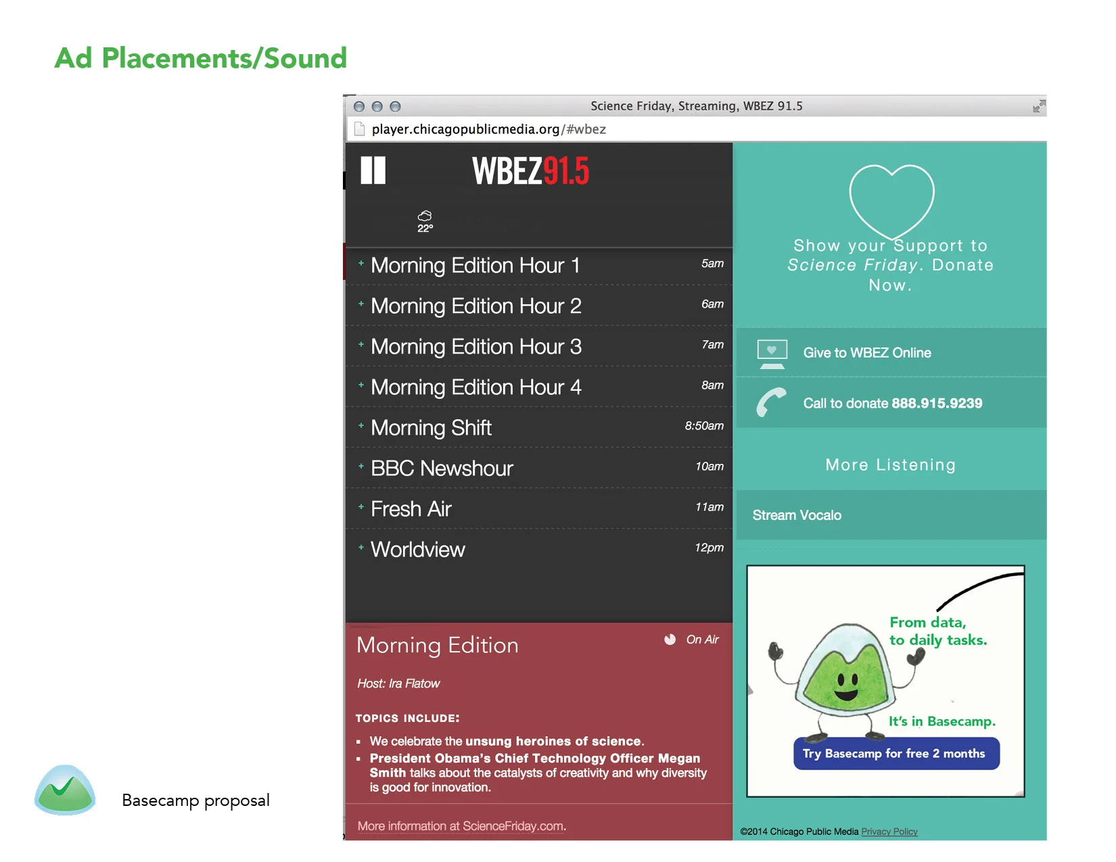Expand Morning Edition Hour 4 plus icon
This screenshot has height=862, width=1116.
pos(361,385)
